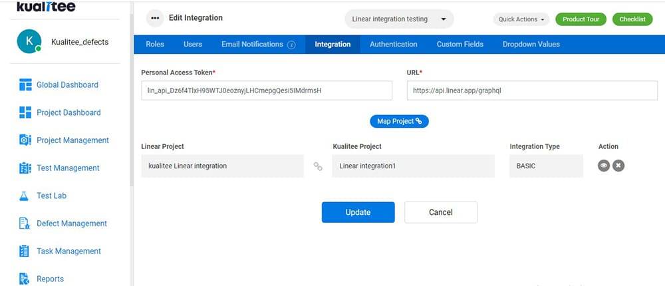This screenshot has width=665, height=286.
Task: Click the Integration Type column label
Action: pos(535,146)
